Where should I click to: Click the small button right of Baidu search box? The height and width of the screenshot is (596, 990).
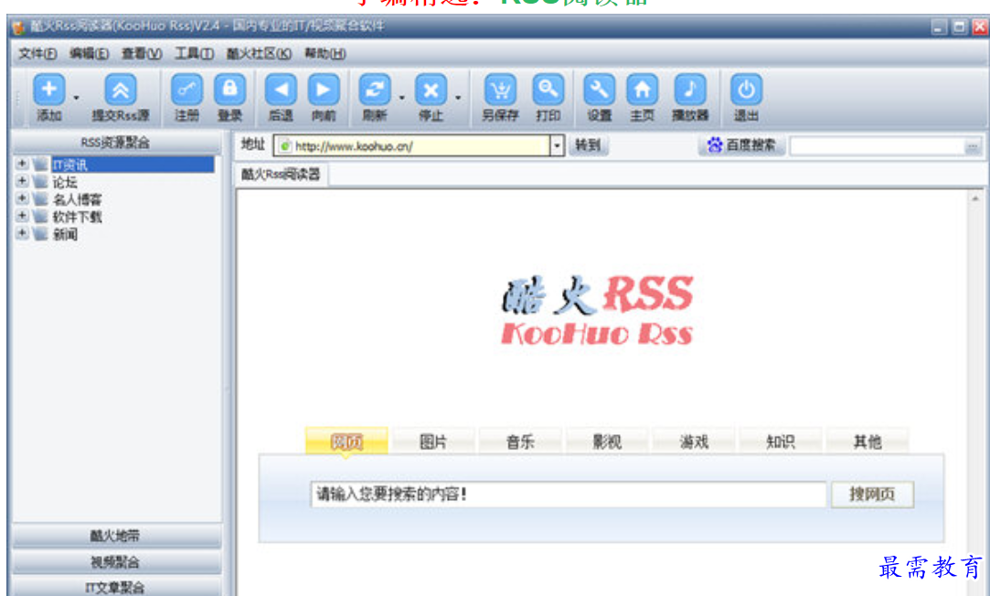click(973, 146)
